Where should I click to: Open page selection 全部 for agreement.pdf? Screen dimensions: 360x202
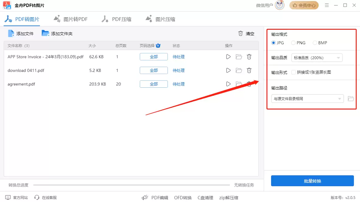click(154, 84)
